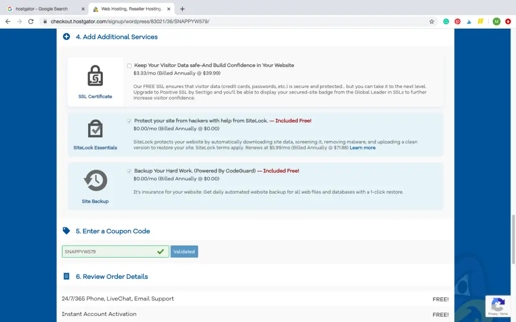Bookmark this page with the star
Screen dimensions: 516x322
432,21
